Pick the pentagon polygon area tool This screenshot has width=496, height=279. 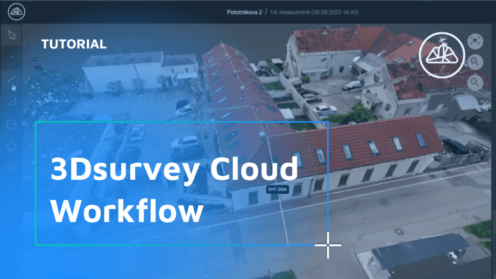click(12, 146)
